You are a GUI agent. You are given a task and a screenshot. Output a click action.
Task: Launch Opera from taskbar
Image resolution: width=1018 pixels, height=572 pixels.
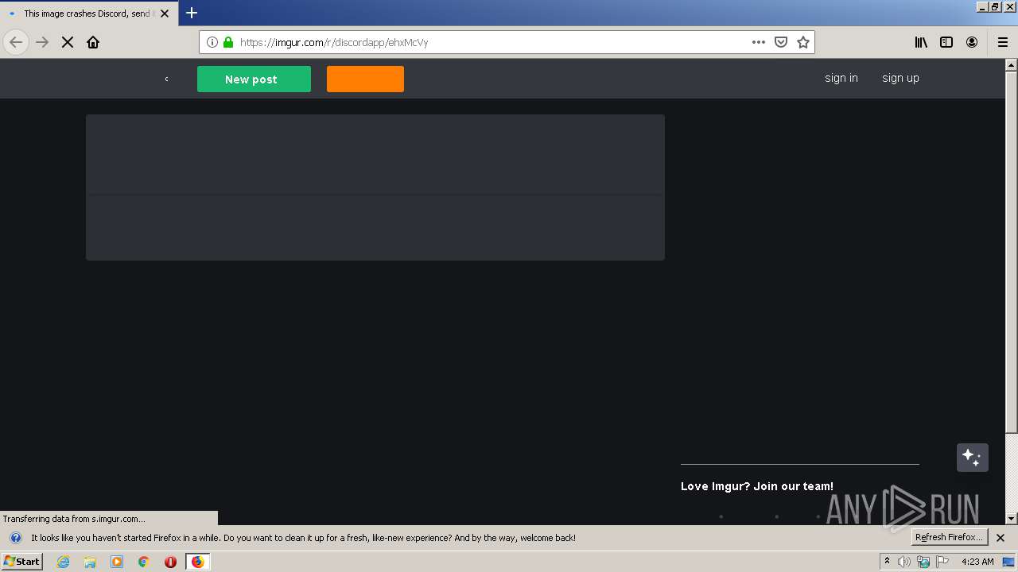[170, 562]
